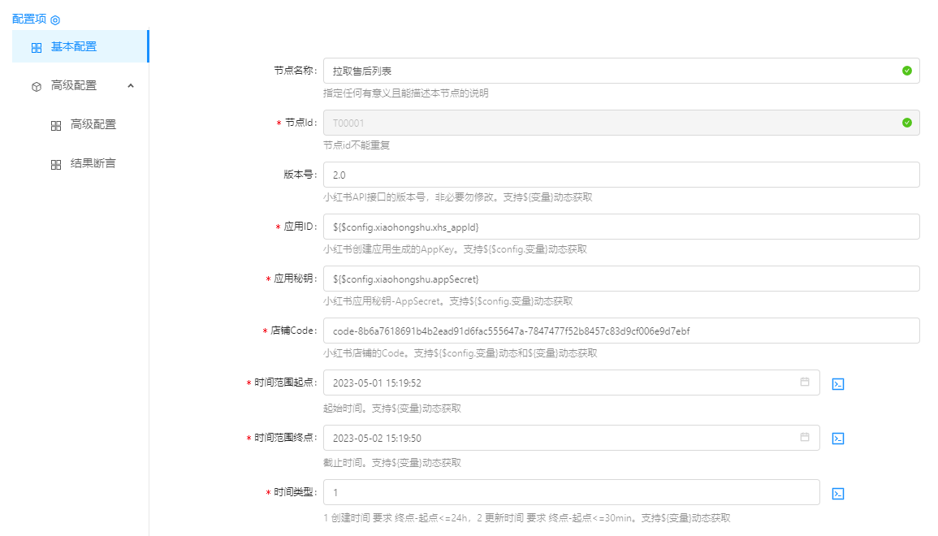Select the 基本配置 menu item
The image size is (938, 536).
(x=74, y=46)
